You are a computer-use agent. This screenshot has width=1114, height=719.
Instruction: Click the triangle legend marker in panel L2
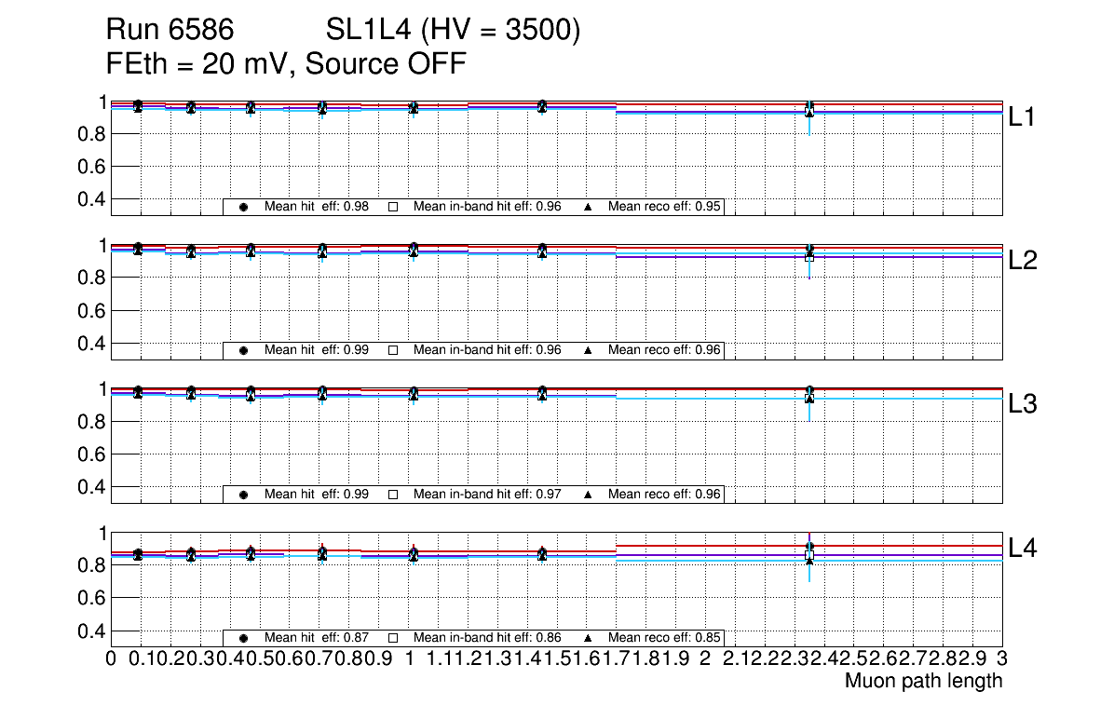[x=589, y=350]
